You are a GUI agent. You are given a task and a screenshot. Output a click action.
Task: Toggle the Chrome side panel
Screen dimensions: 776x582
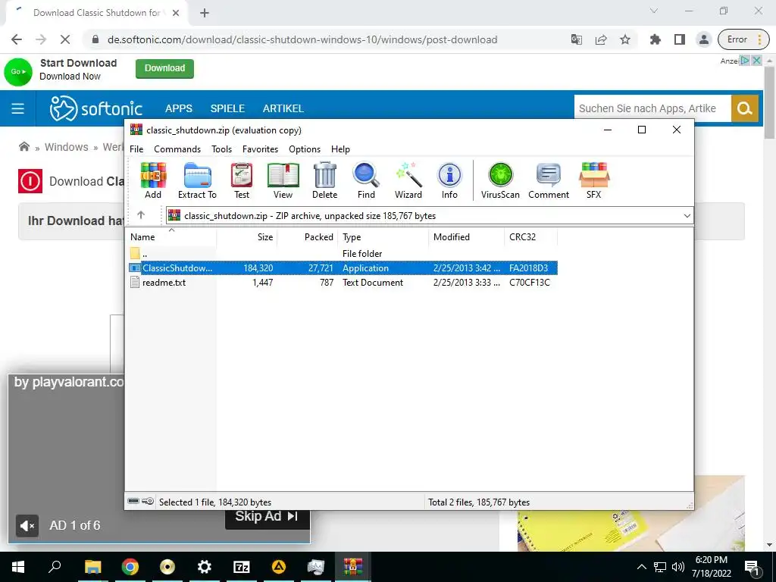pos(680,39)
